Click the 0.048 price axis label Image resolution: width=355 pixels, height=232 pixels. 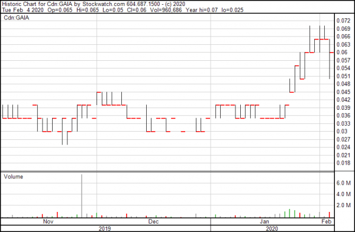(x=343, y=84)
